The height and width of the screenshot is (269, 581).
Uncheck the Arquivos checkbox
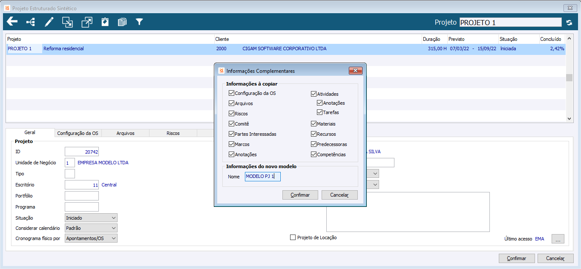(231, 103)
